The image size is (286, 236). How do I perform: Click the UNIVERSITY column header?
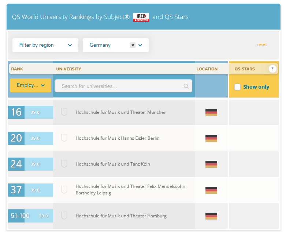(68, 69)
